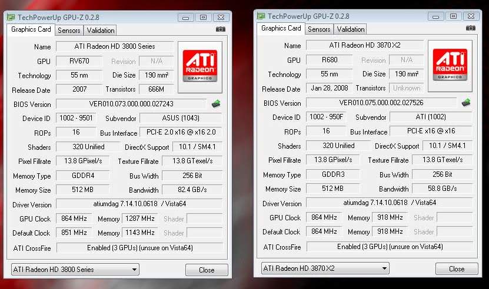Click the Name field showing HD 3800 Series

point(115,46)
